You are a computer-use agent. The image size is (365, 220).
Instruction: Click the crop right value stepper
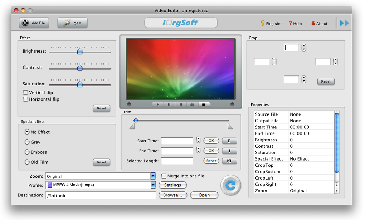point(335,62)
